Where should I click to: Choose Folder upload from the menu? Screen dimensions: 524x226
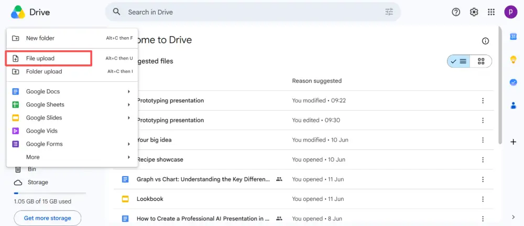[72, 71]
